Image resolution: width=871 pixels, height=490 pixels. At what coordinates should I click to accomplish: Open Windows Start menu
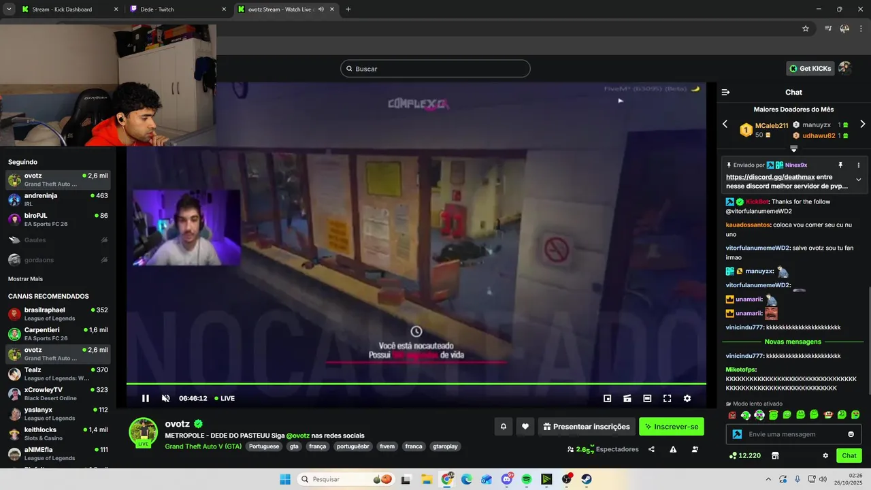click(x=285, y=479)
